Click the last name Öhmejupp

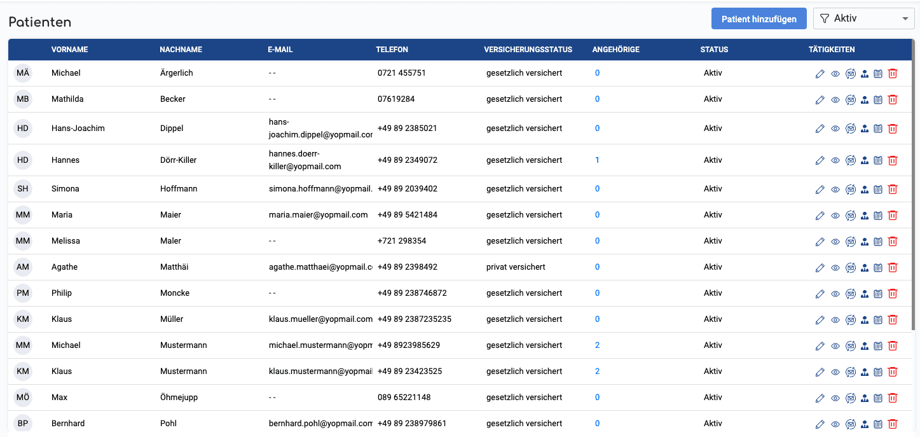click(x=179, y=398)
